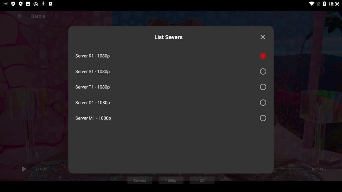Tap the image notification icon in status bar
The width and height of the screenshot is (342, 192).
click(x=28, y=4)
